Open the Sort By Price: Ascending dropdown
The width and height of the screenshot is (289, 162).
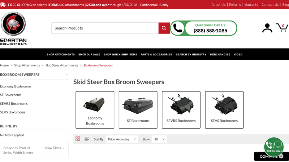point(122,139)
